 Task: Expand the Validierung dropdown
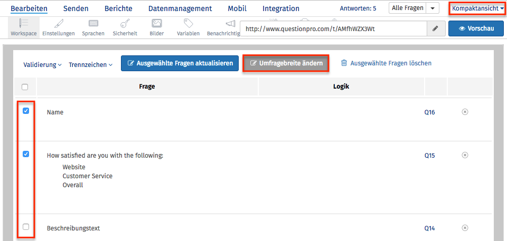tap(42, 65)
